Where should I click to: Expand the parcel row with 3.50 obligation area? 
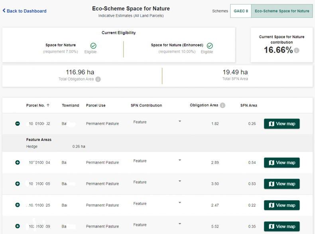point(18,184)
